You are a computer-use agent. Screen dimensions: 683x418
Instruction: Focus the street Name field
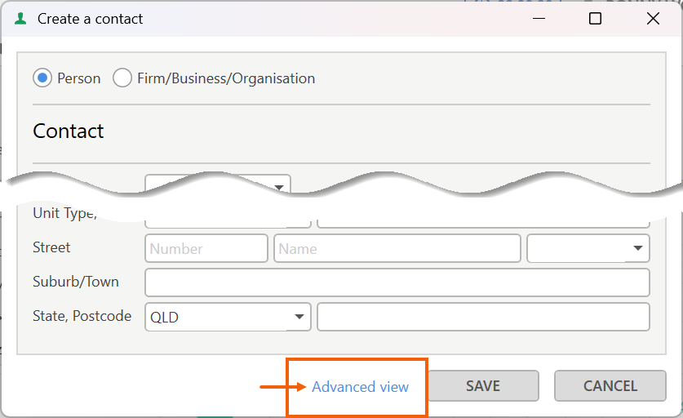coord(397,248)
